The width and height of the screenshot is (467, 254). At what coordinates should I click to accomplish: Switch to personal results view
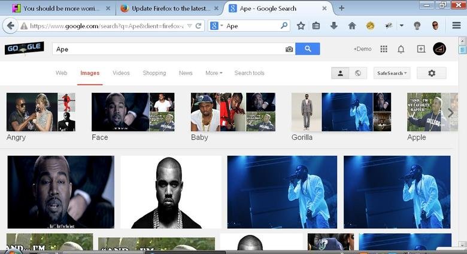point(341,73)
